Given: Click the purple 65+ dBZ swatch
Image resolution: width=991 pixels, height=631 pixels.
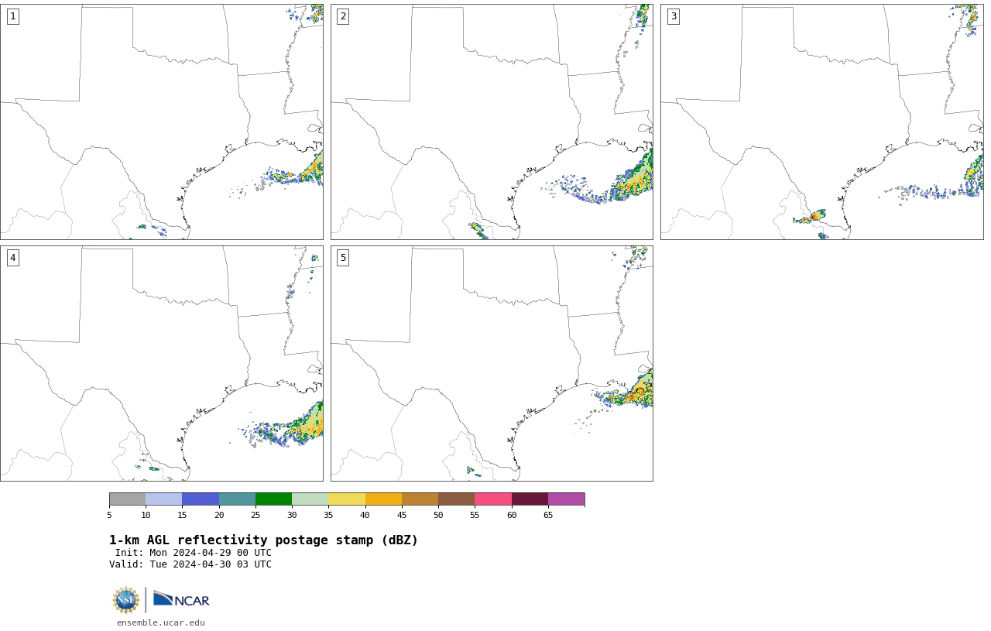Looking at the screenshot, I should [x=566, y=499].
